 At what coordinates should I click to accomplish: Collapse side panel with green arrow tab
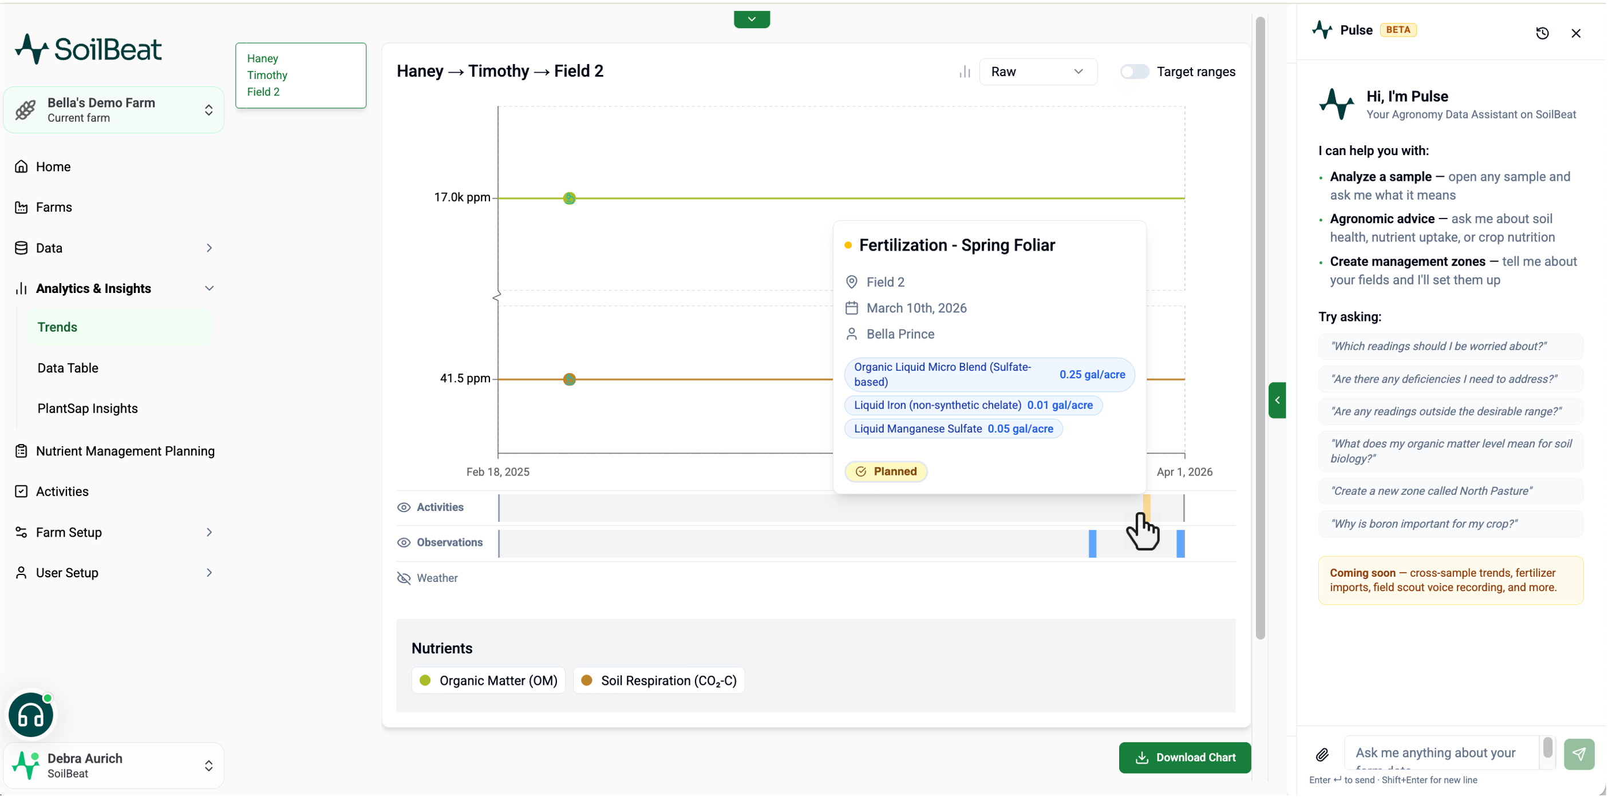click(x=1277, y=400)
